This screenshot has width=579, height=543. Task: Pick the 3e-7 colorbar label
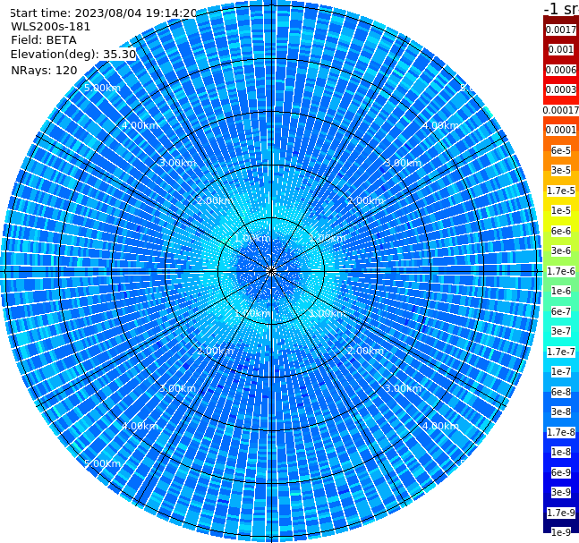561,331
